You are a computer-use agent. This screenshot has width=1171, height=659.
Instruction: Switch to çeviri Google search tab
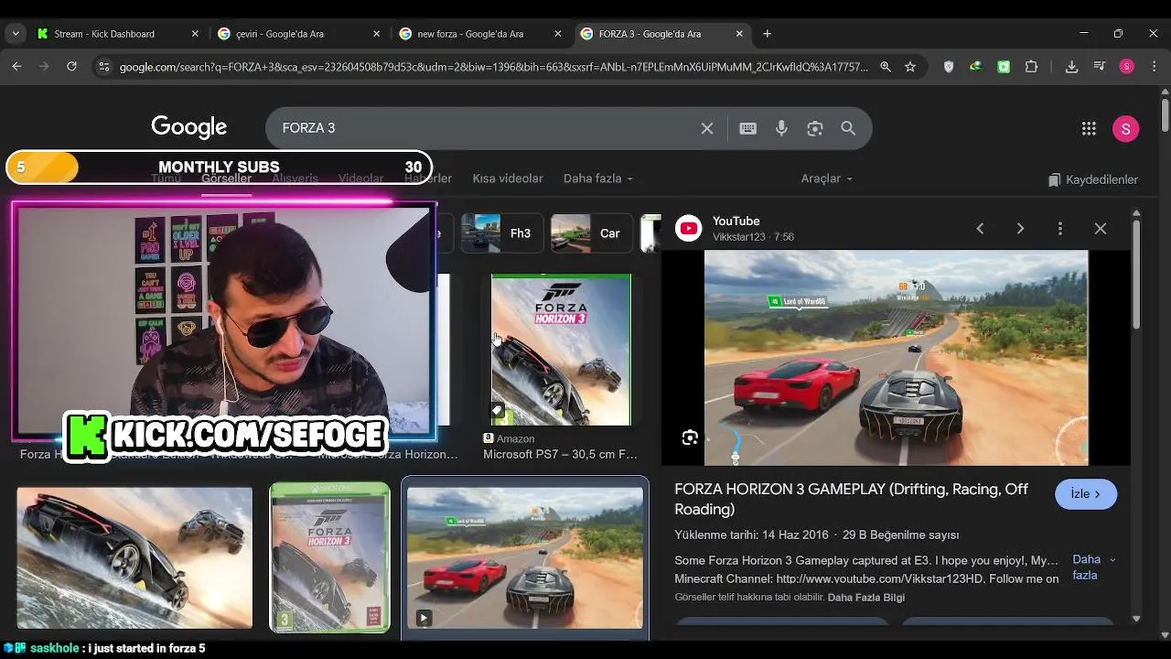(x=299, y=34)
